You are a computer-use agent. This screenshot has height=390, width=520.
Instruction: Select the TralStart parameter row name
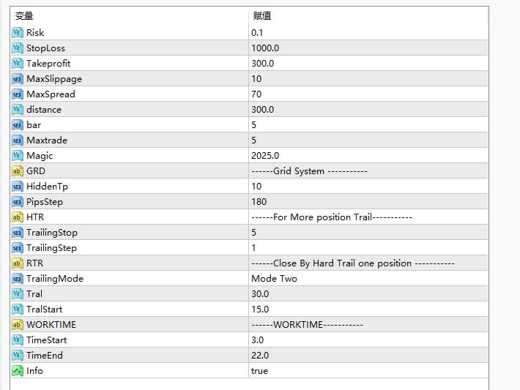44,310
